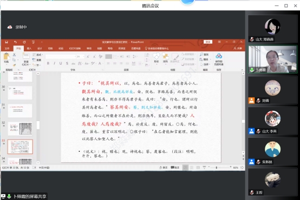Open the font size dropdown showing 24
Image resolution: width=300 pixels, height=200 pixels.
80,57
